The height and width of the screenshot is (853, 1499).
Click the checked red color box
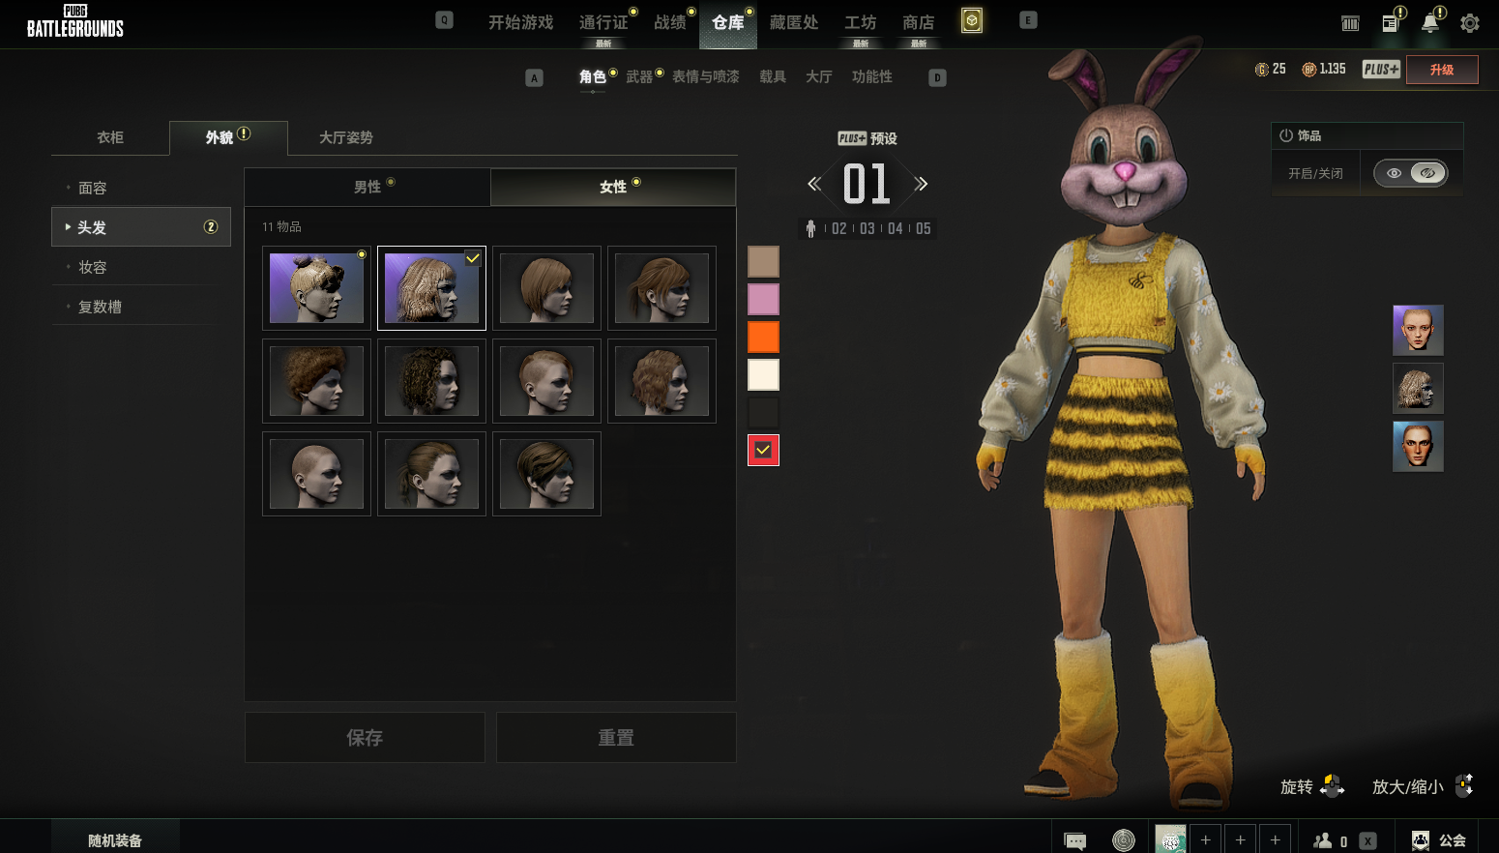[x=763, y=450]
